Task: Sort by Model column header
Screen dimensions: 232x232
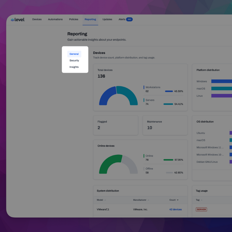Action: tap(101, 200)
